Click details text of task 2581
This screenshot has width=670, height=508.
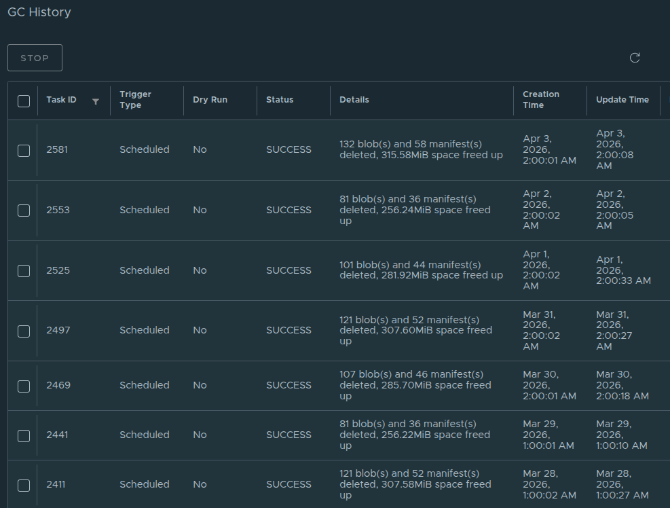[x=421, y=149]
